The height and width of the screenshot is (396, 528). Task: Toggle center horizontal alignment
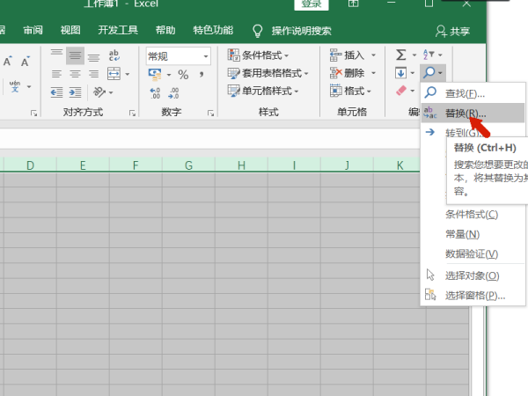[x=76, y=74]
